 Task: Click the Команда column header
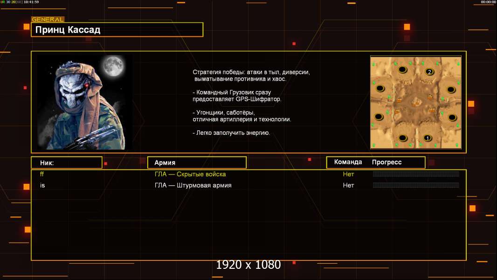(x=348, y=162)
